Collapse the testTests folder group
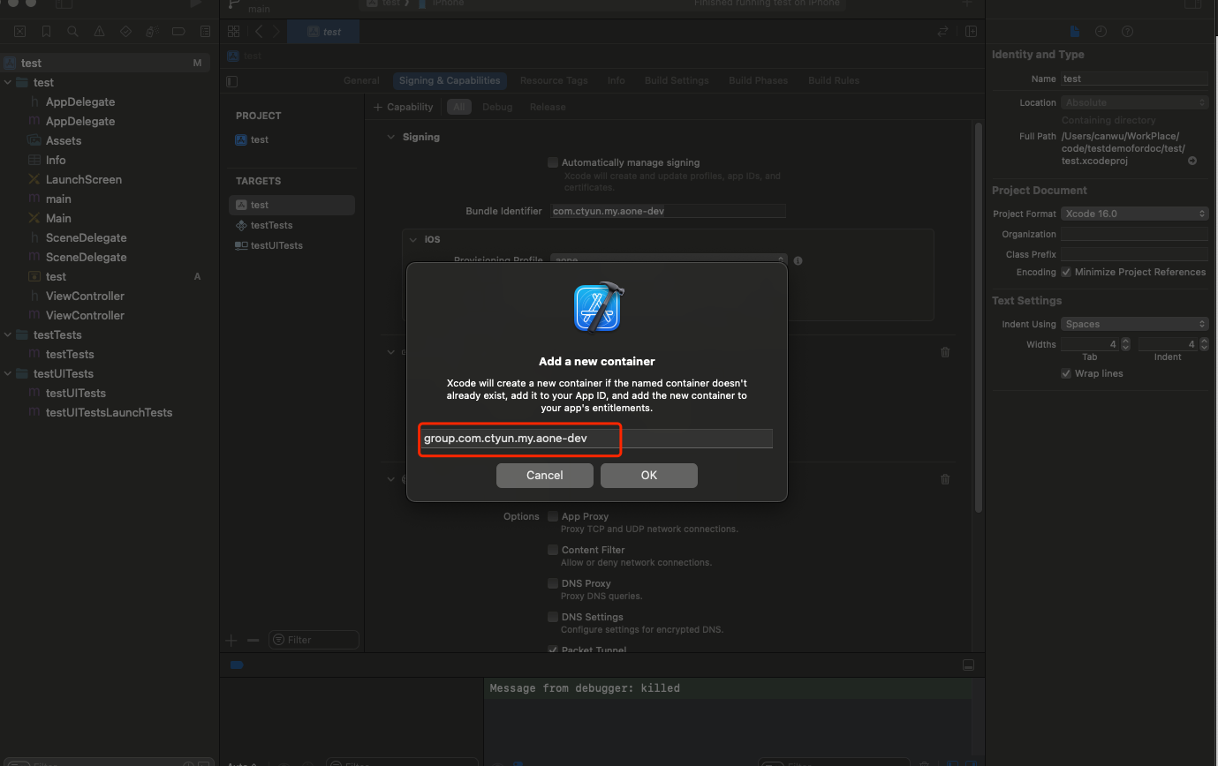The height and width of the screenshot is (766, 1218). pos(8,334)
